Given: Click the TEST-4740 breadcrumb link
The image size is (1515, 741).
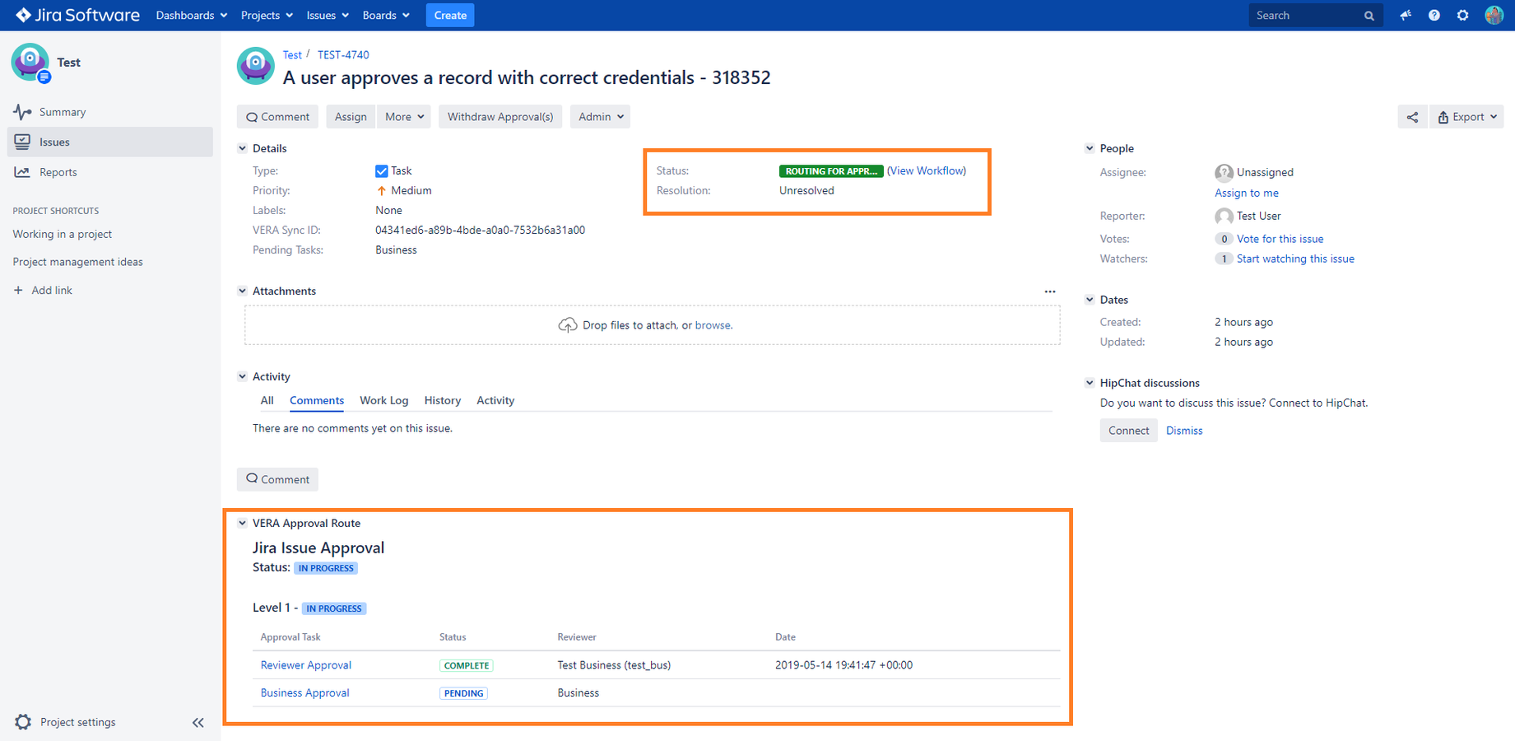Looking at the screenshot, I should [343, 54].
